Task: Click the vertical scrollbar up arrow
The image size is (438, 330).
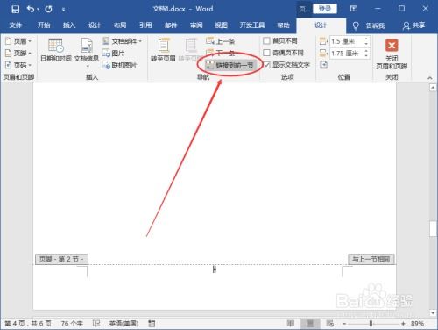Action: click(433, 88)
